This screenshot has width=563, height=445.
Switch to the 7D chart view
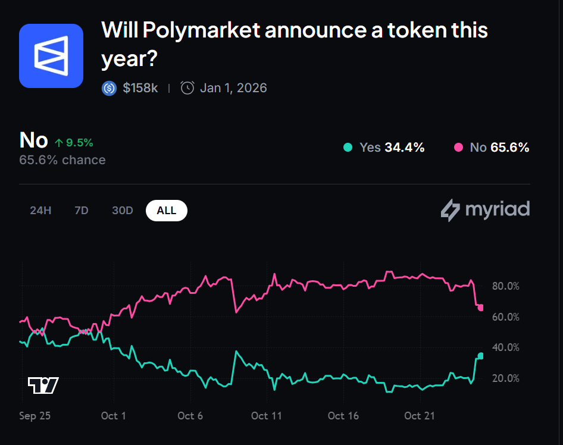click(x=81, y=210)
